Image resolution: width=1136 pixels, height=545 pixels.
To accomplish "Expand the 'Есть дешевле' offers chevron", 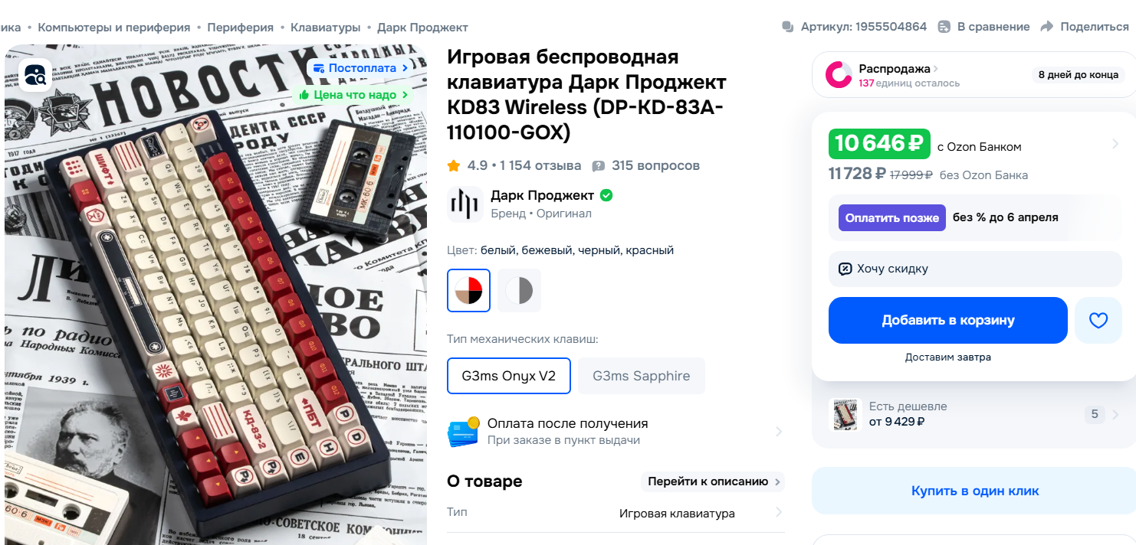I will [1115, 415].
